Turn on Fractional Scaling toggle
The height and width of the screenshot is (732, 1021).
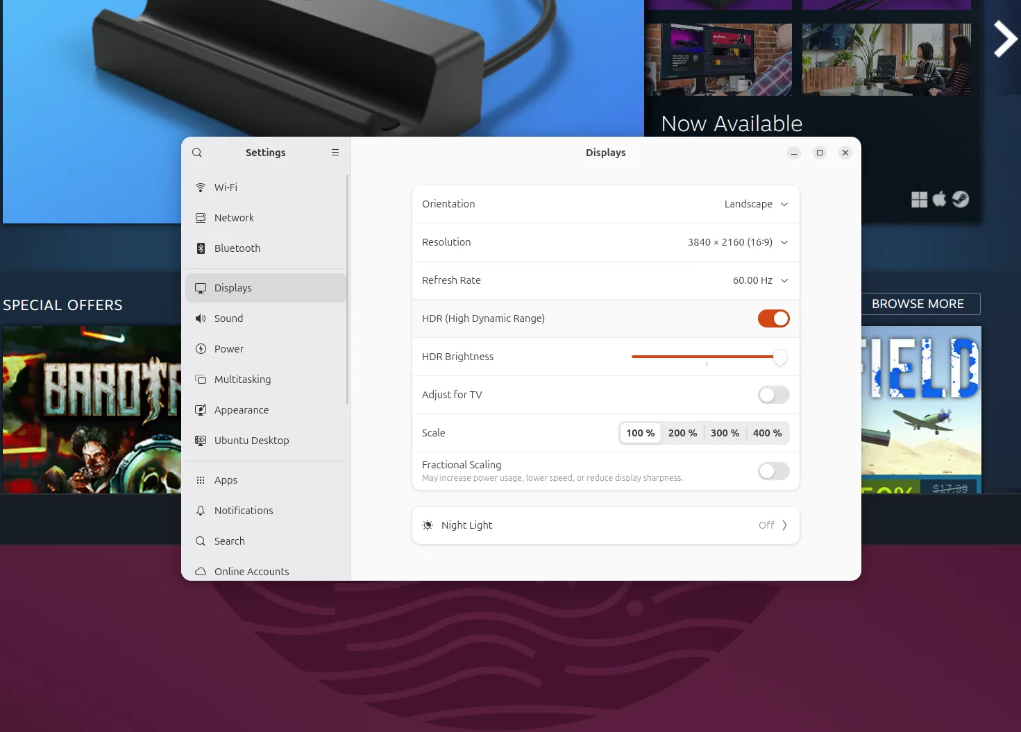point(773,471)
